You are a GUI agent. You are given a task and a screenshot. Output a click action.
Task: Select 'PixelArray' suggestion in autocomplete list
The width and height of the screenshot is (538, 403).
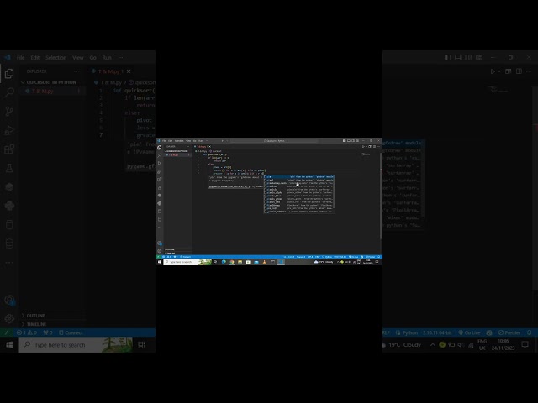click(x=299, y=205)
